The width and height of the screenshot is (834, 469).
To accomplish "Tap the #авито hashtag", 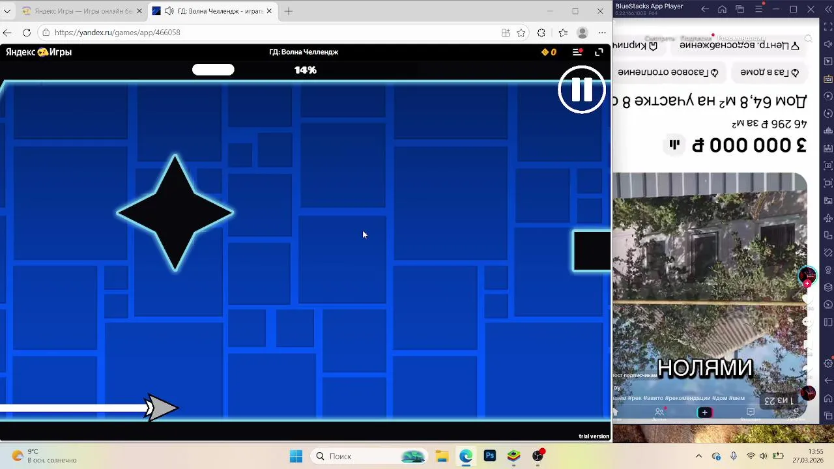I will 654,398.
